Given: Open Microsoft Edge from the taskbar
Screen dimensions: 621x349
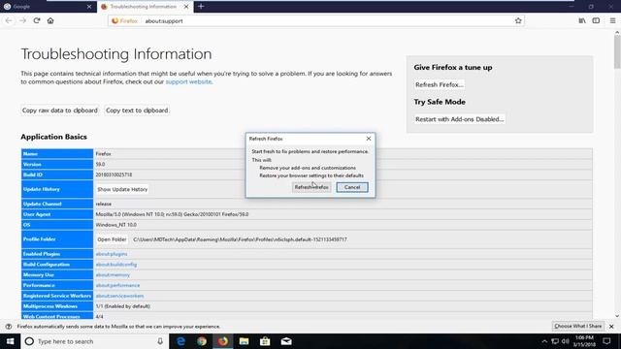Looking at the screenshot, I should point(180,341).
